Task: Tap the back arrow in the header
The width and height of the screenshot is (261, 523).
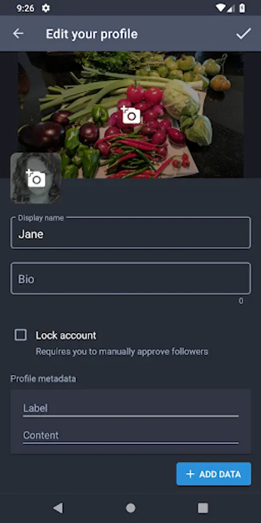Action: [x=18, y=34]
